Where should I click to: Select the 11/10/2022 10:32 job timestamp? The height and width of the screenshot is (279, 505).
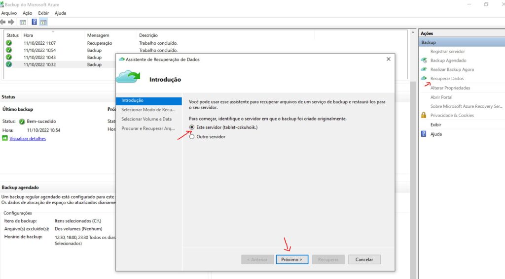tap(39, 64)
